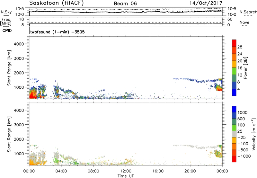Select the '12:00' time tick label

pos(126,171)
